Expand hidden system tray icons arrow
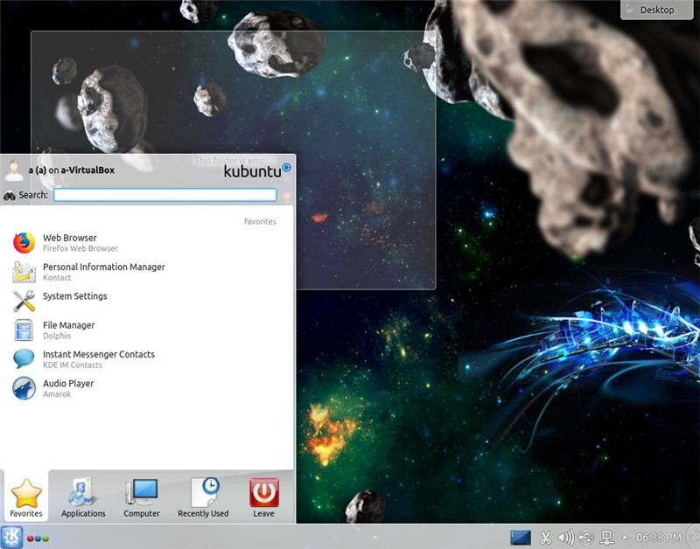700x549 pixels. click(x=625, y=538)
